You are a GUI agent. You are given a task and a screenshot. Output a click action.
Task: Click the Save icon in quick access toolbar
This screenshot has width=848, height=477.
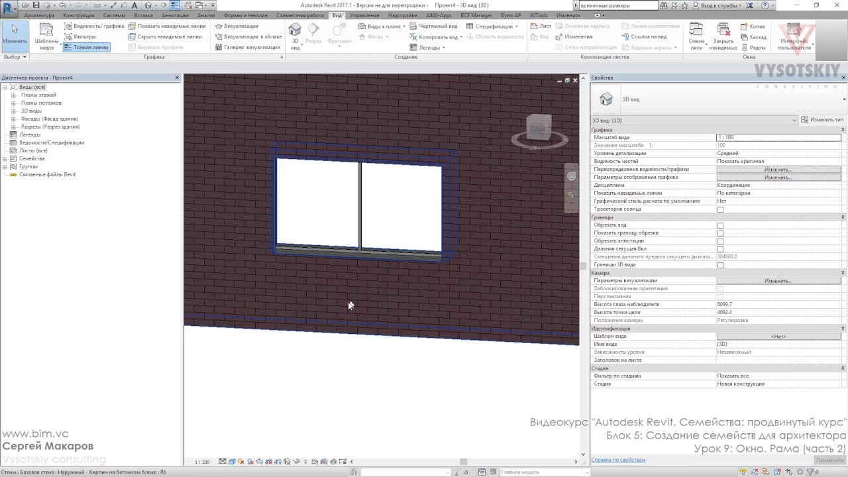coord(36,5)
